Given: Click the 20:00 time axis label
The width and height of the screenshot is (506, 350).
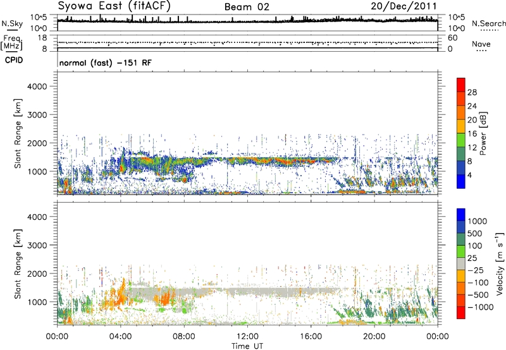Looking at the screenshot, I should [x=374, y=337].
